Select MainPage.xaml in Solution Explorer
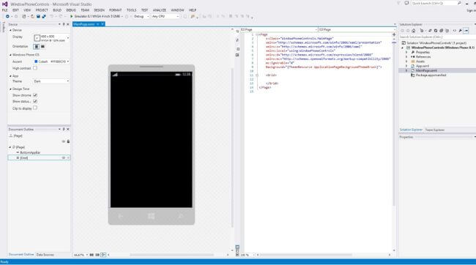 426,70
